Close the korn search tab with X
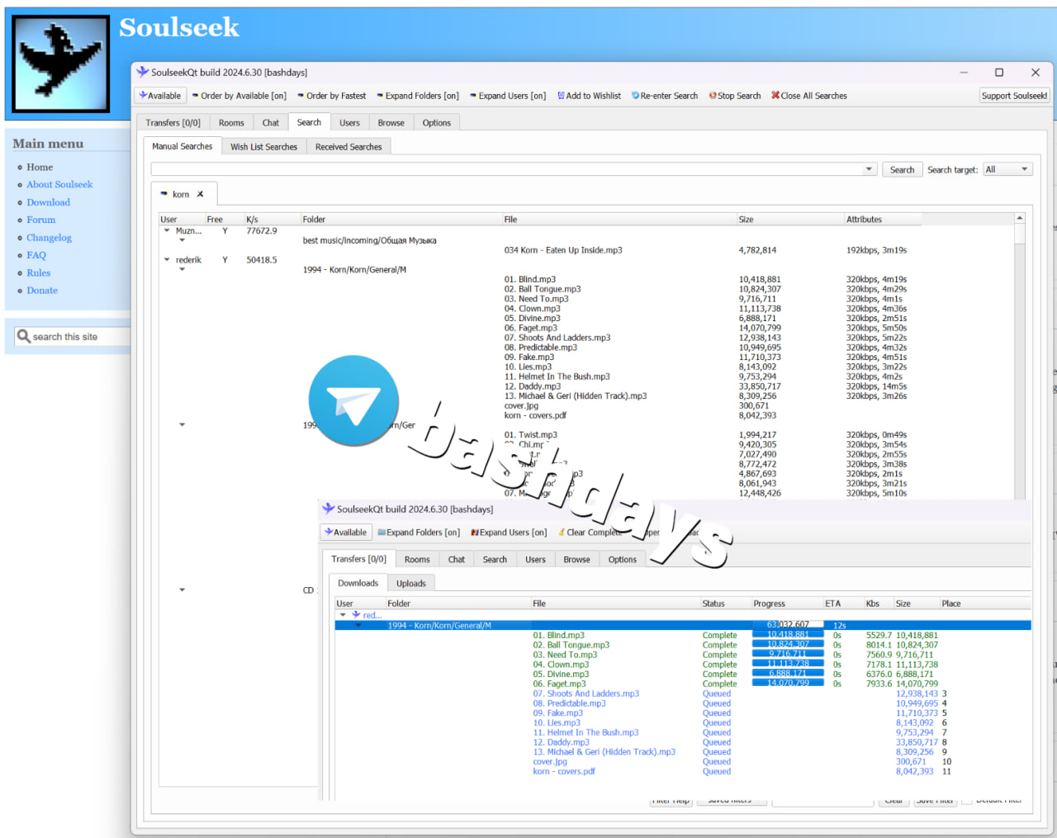The image size is (1057, 838). click(x=200, y=195)
